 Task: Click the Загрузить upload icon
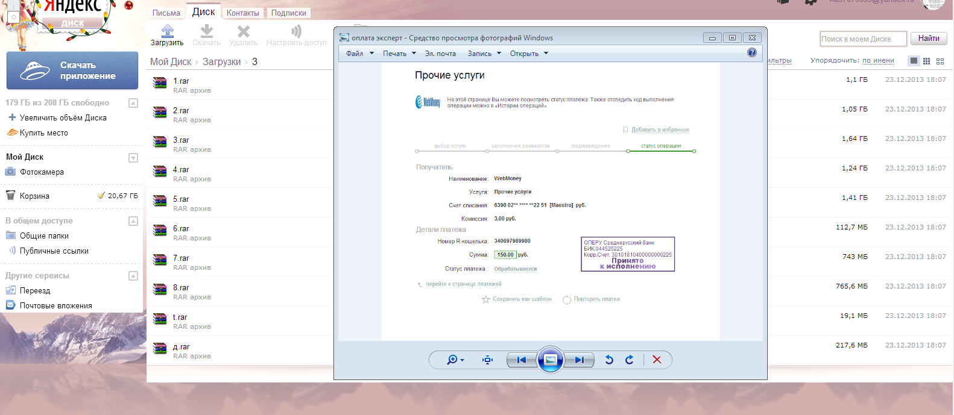pos(168,31)
